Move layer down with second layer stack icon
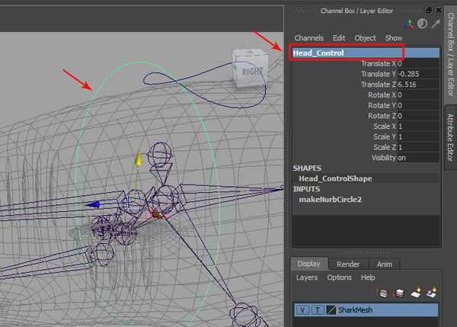Viewport: 457px width, 327px height. pos(398,292)
